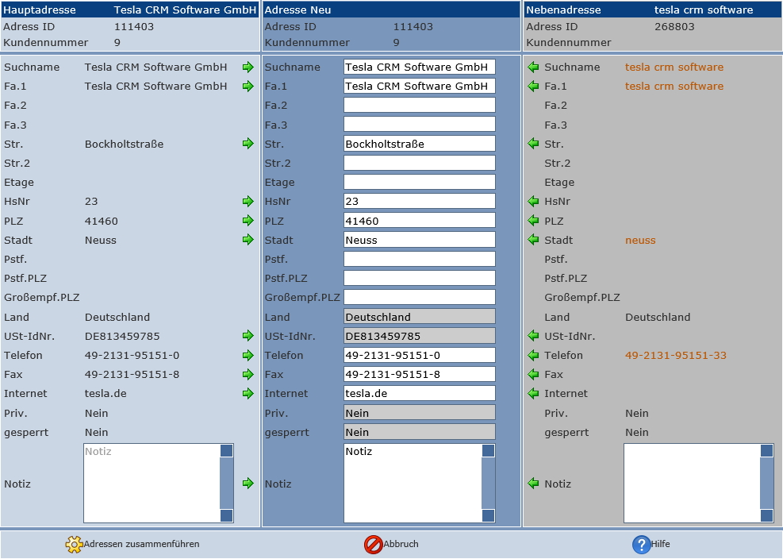The width and height of the screenshot is (783, 559).
Task: Copy Nebenadresse Notiz with left arrow
Action: tap(533, 484)
